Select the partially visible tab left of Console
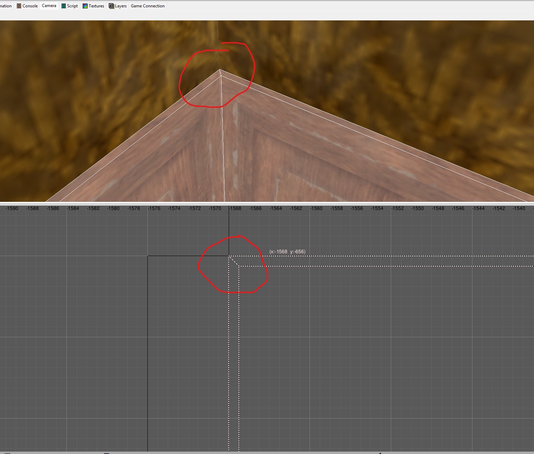This screenshot has width=534, height=454. click(6, 6)
